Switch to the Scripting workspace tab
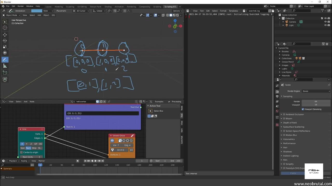This screenshot has width=332, height=186. [157, 7]
